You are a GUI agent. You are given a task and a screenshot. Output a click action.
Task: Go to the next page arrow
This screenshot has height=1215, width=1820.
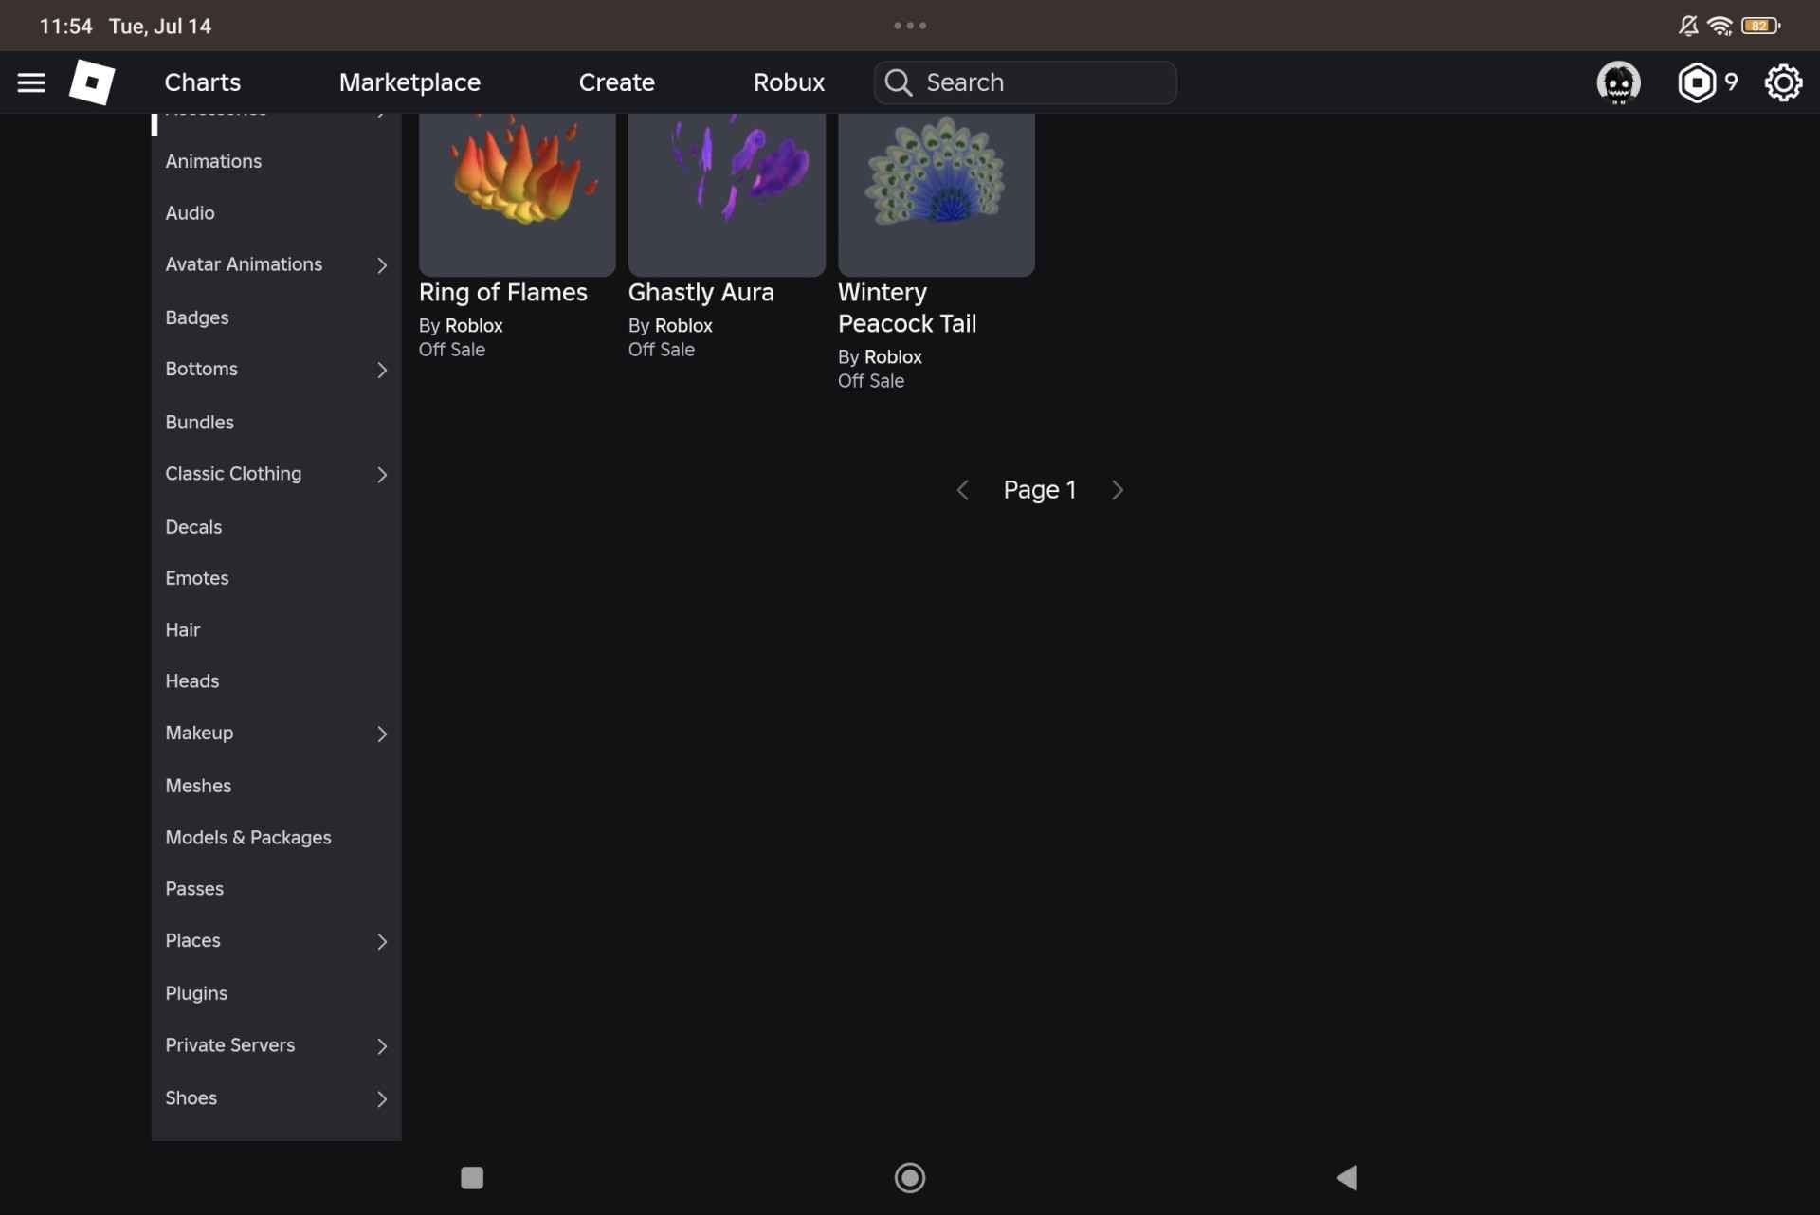(1118, 490)
